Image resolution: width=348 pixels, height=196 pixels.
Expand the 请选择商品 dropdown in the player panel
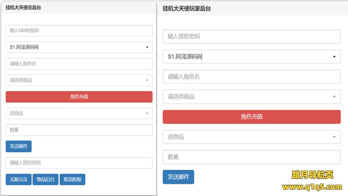(252, 97)
